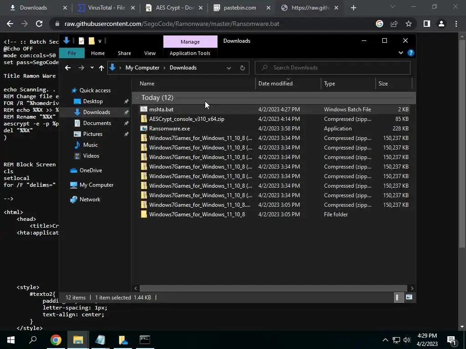Close the pastebin.com tab
Screen dimensions: 466x349
268,8
